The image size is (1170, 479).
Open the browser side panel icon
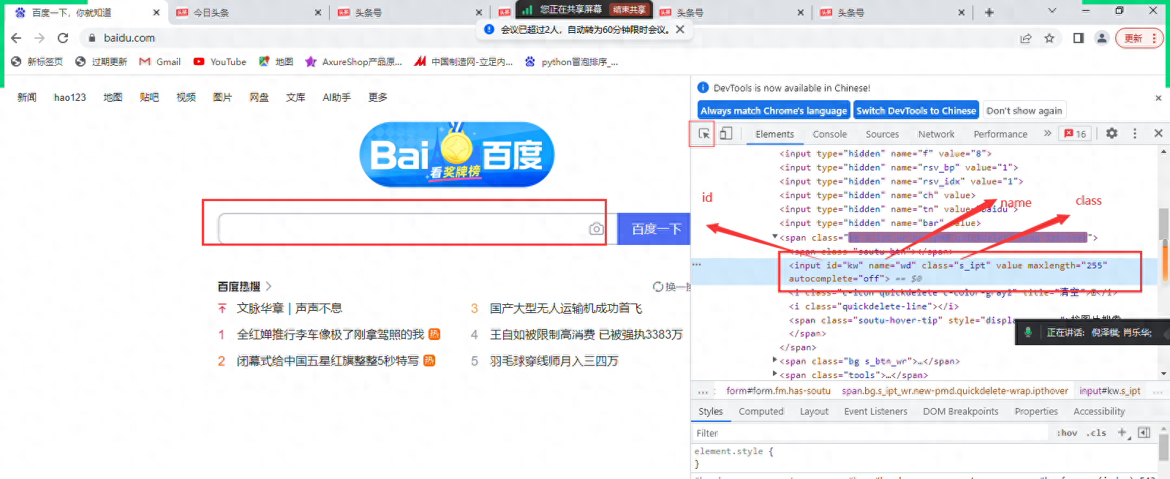(1078, 38)
